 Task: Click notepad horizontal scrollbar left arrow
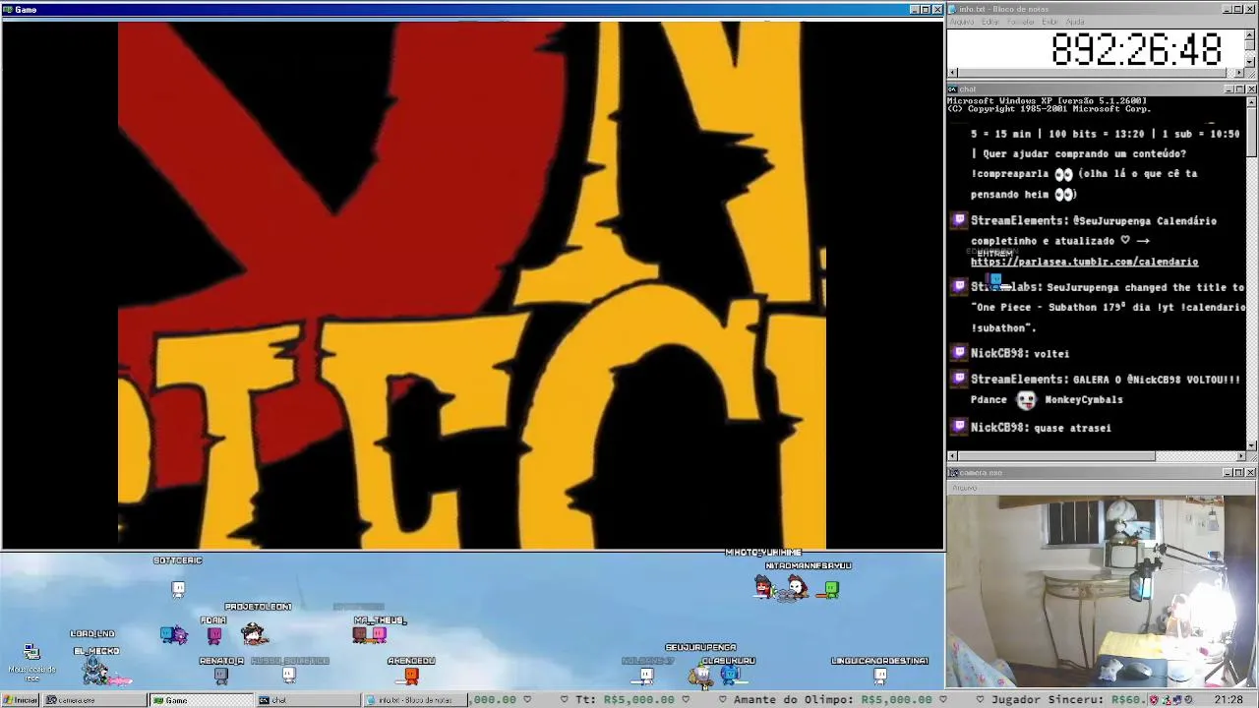click(x=952, y=73)
